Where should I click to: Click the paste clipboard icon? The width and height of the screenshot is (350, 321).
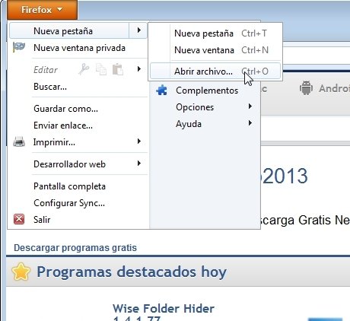(118, 69)
